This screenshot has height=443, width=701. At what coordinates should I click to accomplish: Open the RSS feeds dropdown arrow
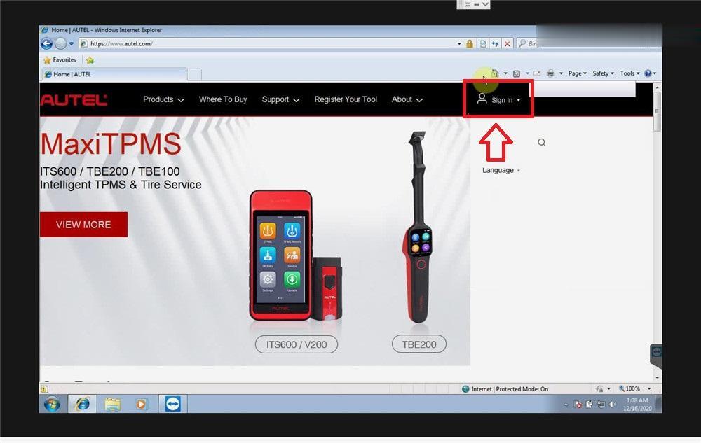(527, 73)
